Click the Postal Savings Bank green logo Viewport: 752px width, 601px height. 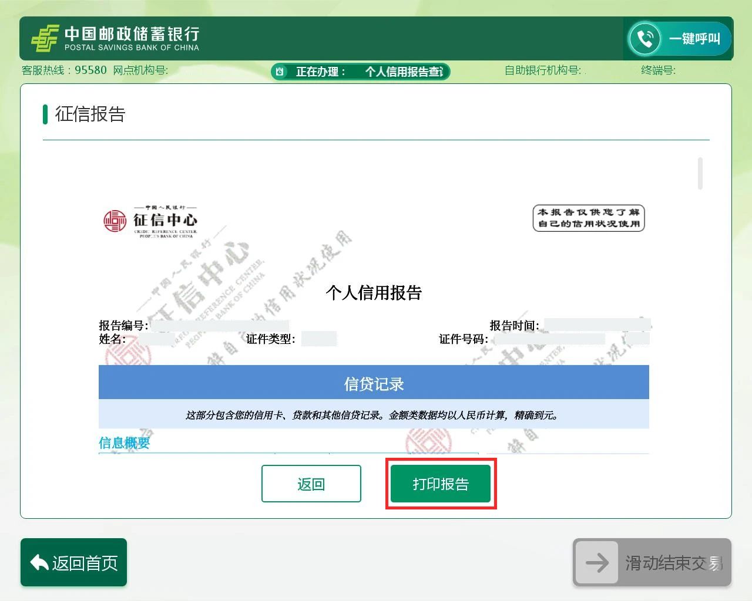[x=45, y=39]
